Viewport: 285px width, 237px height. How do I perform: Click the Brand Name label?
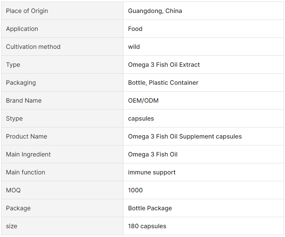[24, 100]
